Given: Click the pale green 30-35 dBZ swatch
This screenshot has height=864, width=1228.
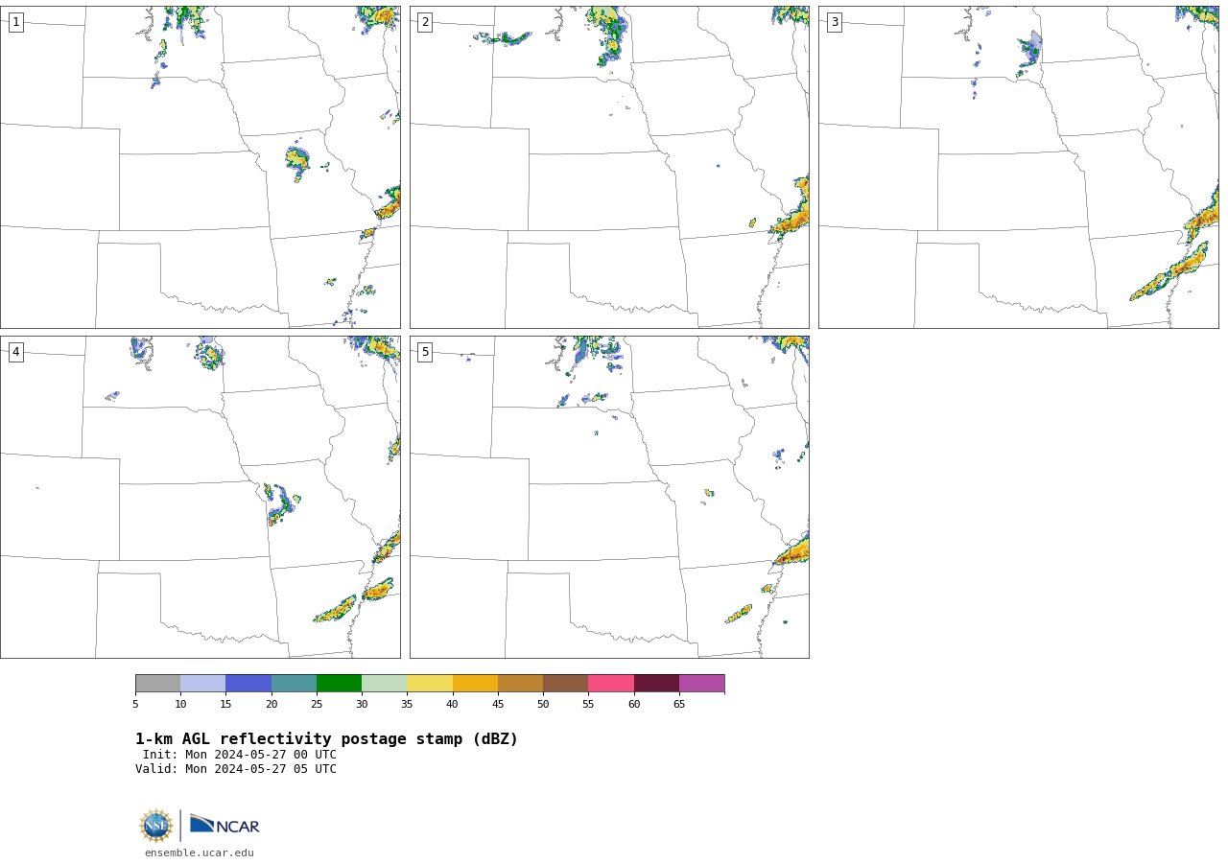Looking at the screenshot, I should click(385, 683).
